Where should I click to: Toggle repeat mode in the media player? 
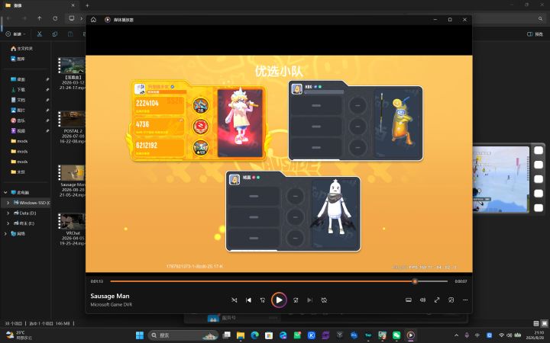pyautogui.click(x=324, y=300)
